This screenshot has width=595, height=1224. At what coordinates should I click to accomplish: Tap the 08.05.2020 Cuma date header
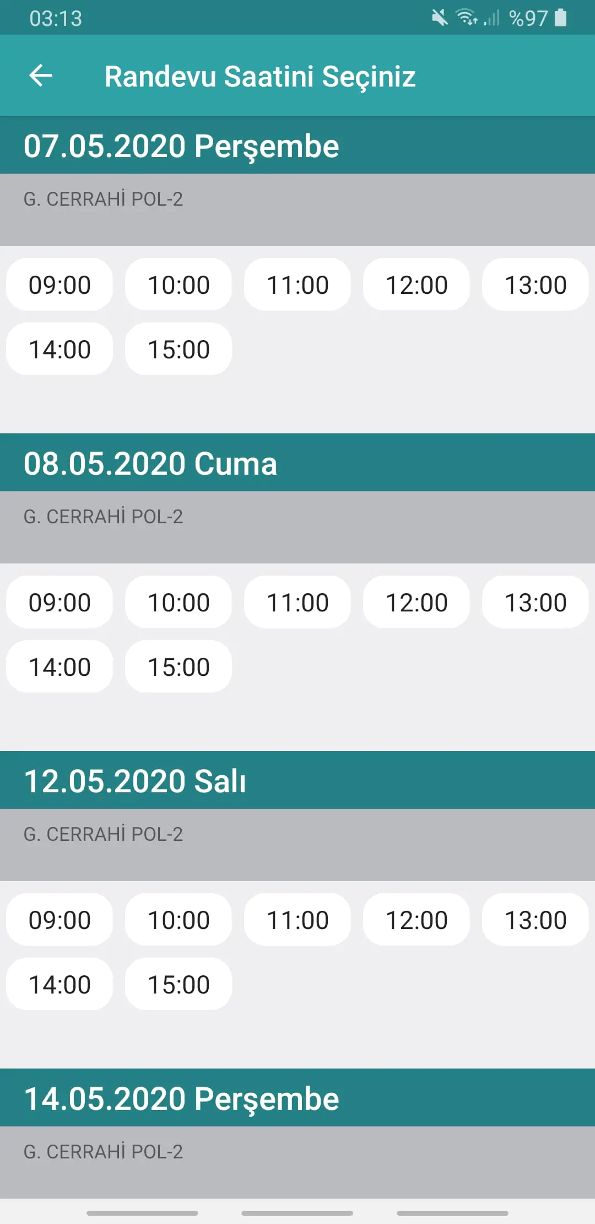[150, 464]
